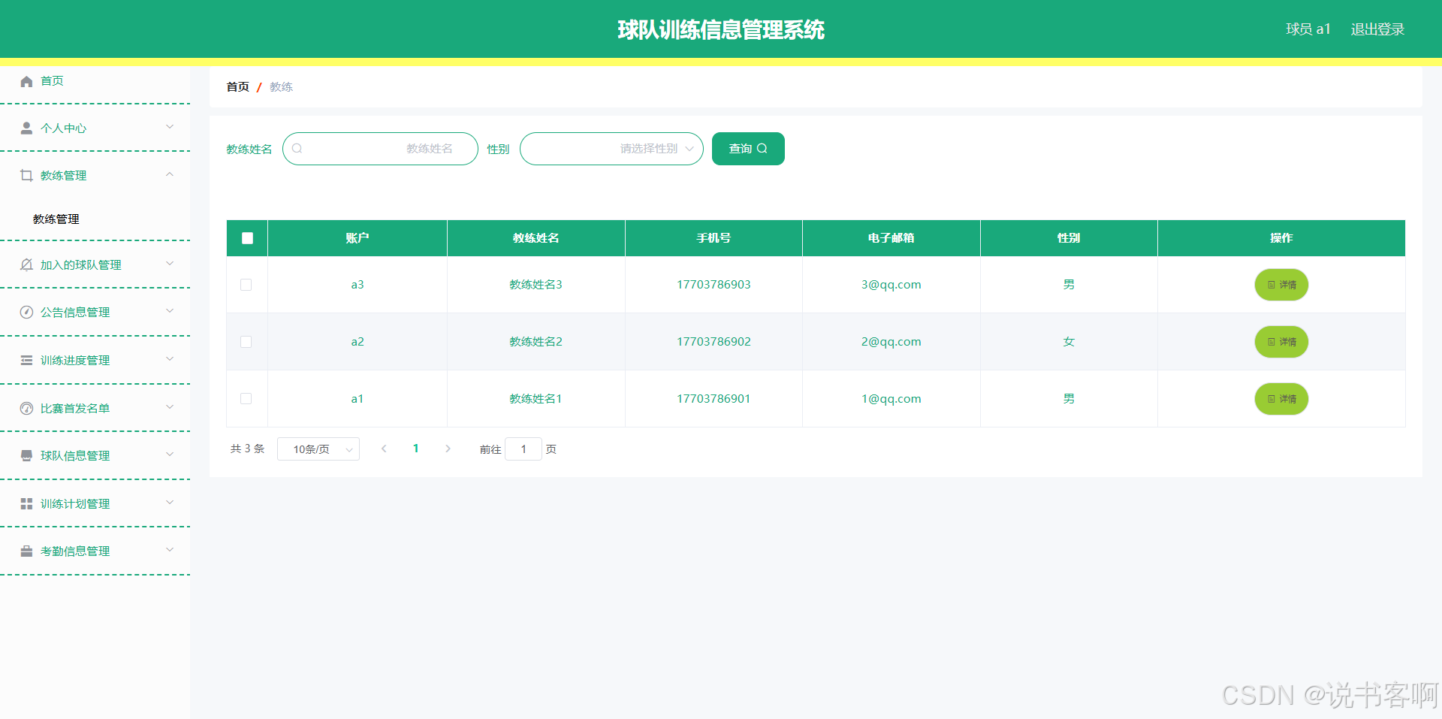Click the name cell 教练姓名1
Viewport: 1442px width, 719px height.
[x=535, y=399]
